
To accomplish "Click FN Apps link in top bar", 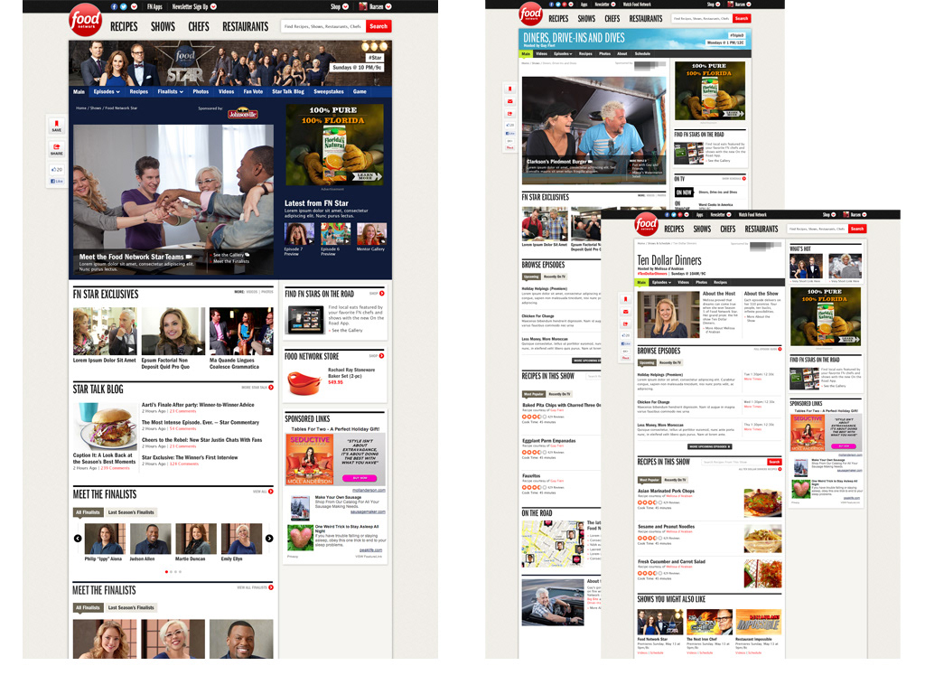I will coord(154,6).
